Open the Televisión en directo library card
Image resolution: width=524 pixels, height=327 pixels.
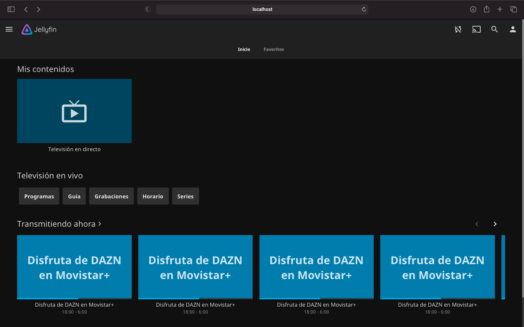click(74, 111)
